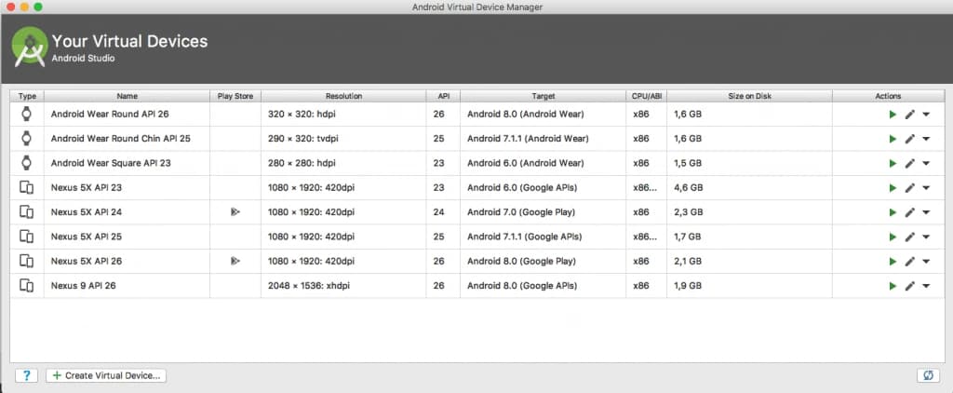
Task: Run the Nexus 5X API 23 device
Action: click(x=893, y=187)
